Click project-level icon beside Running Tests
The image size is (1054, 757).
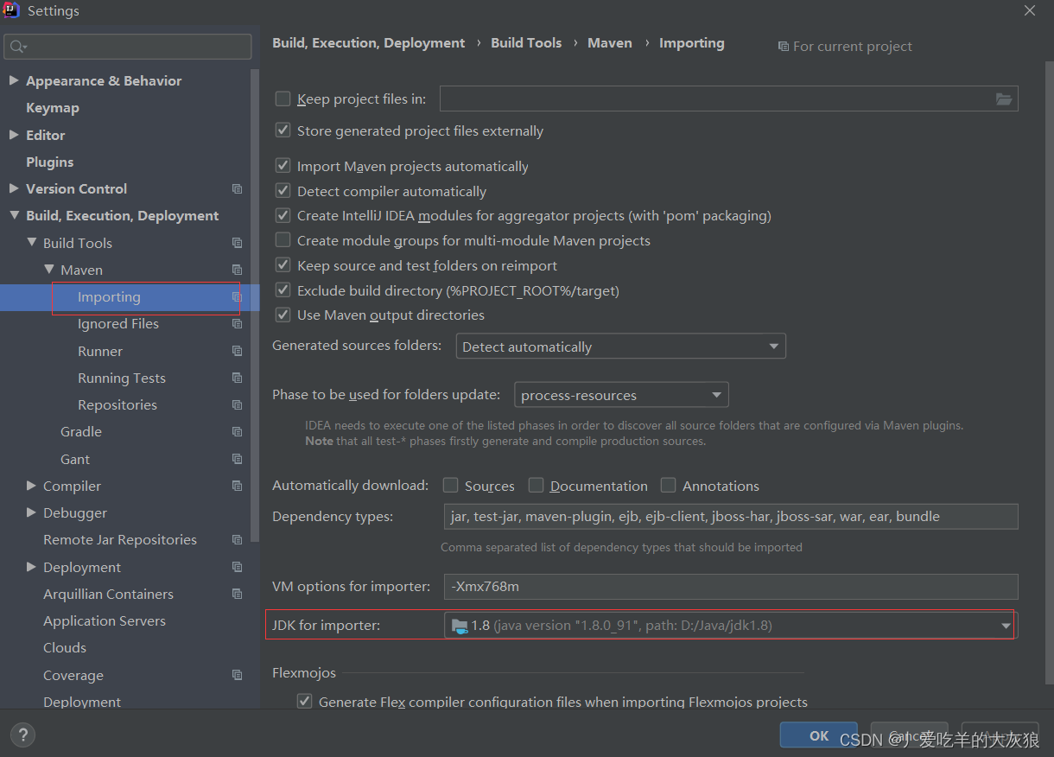click(238, 378)
